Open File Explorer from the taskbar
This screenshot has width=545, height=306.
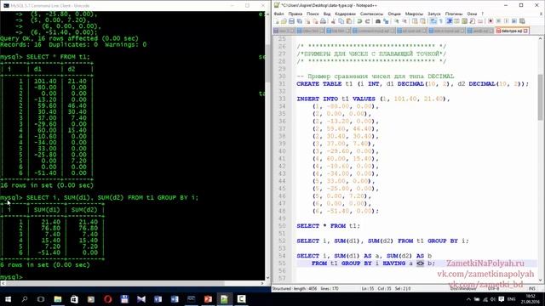click(58, 299)
